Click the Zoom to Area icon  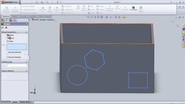point(92,17)
